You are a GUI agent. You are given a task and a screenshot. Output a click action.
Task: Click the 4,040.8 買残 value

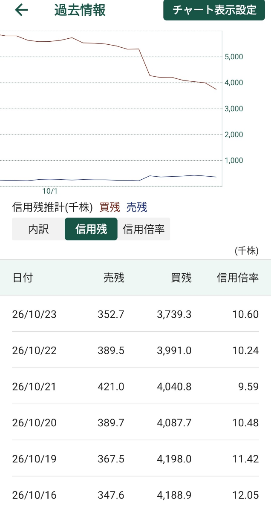pyautogui.click(x=174, y=387)
